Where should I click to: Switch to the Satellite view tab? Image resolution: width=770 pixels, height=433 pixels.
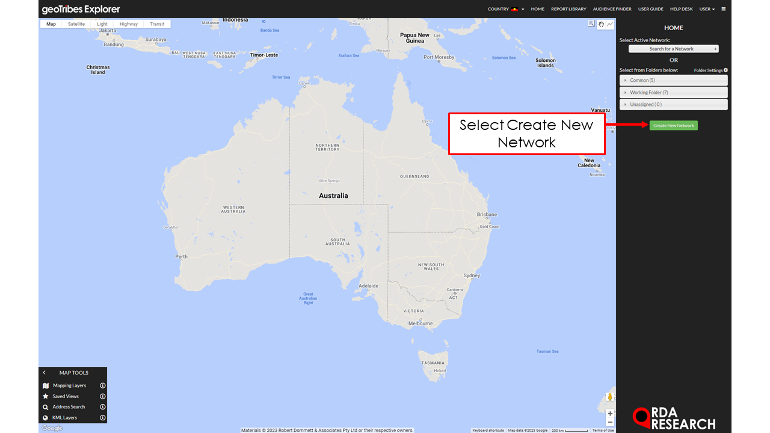[x=76, y=24]
